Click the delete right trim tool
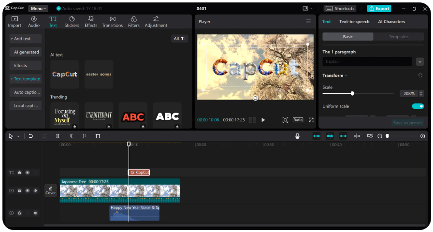The width and height of the screenshot is (433, 232). click(x=84, y=136)
